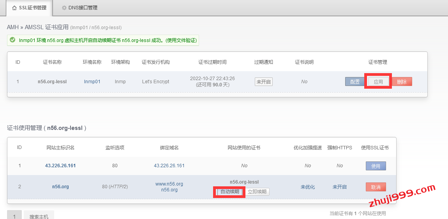Delete certificate with the 删除 button
Screen dimensions: 448x219
pos(402,82)
